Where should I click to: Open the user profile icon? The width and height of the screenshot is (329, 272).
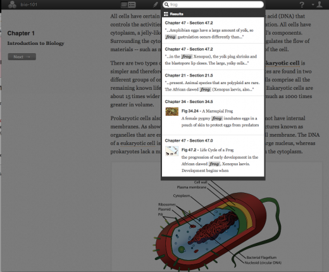point(320,4)
